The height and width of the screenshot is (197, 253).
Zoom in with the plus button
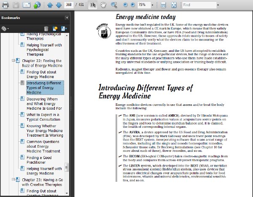point(133,5)
